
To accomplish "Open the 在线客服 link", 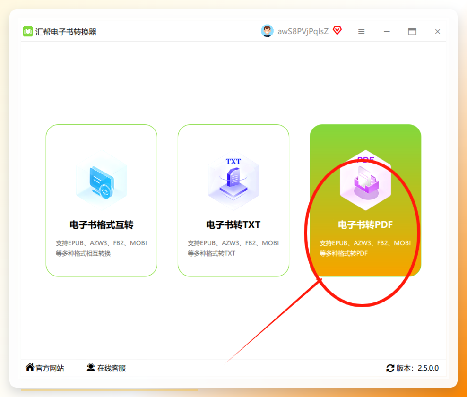I will pos(112,369).
